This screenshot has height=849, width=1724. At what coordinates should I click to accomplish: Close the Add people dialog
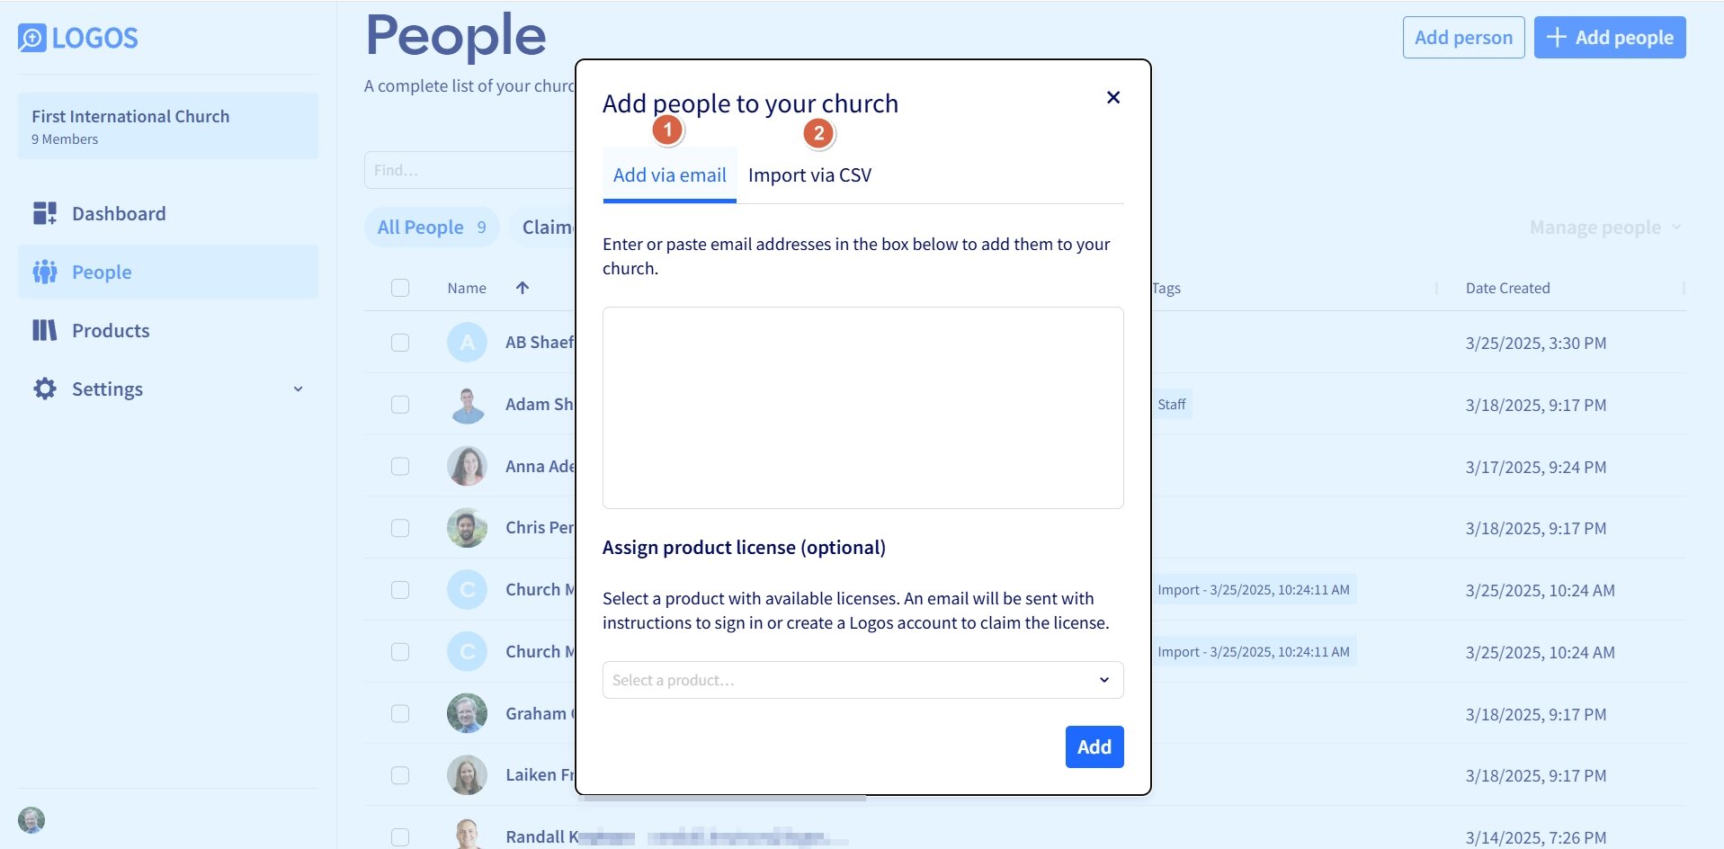tap(1113, 97)
